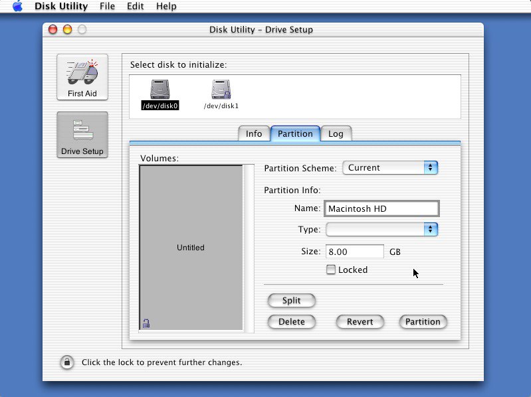Select the Untitled volume in Volumes map
This screenshot has width=531, height=397.
click(x=191, y=247)
